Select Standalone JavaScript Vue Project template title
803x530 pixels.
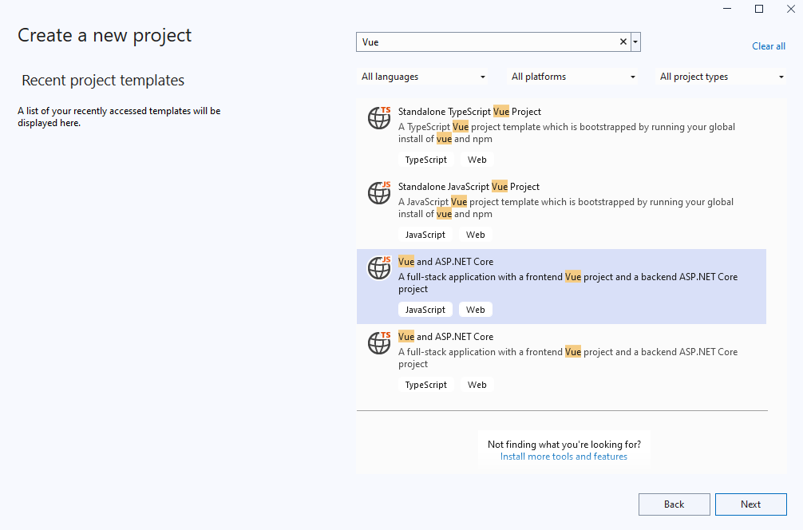[469, 187]
